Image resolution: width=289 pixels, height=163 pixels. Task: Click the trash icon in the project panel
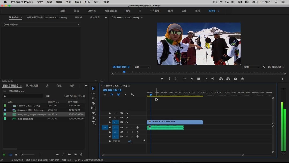[81, 155]
